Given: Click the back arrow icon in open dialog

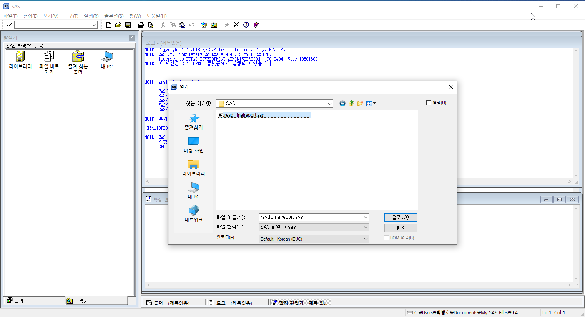Looking at the screenshot, I should tap(342, 103).
